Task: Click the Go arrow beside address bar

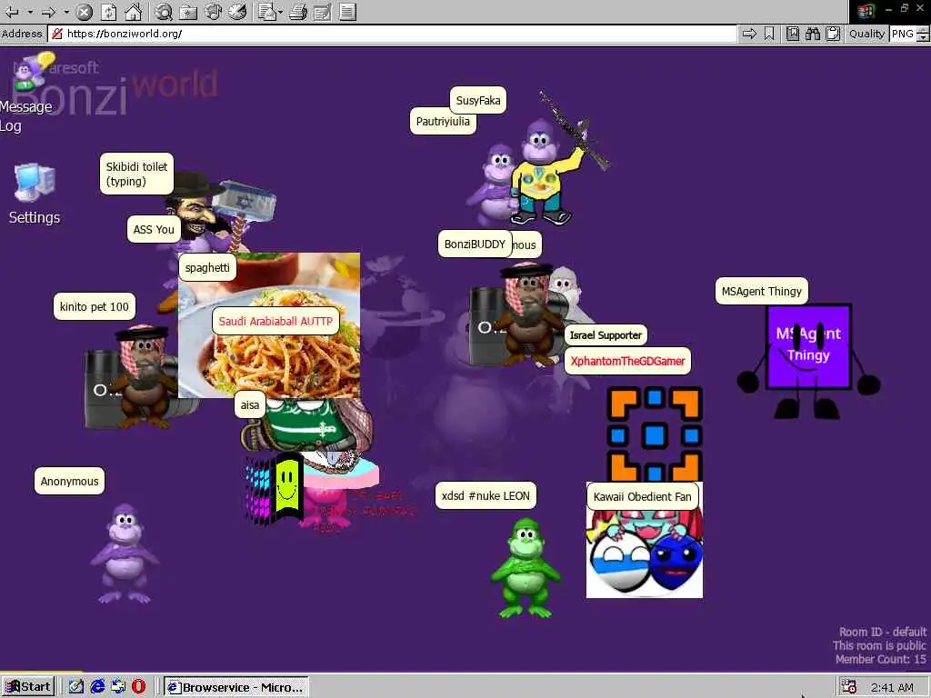Action: (749, 34)
